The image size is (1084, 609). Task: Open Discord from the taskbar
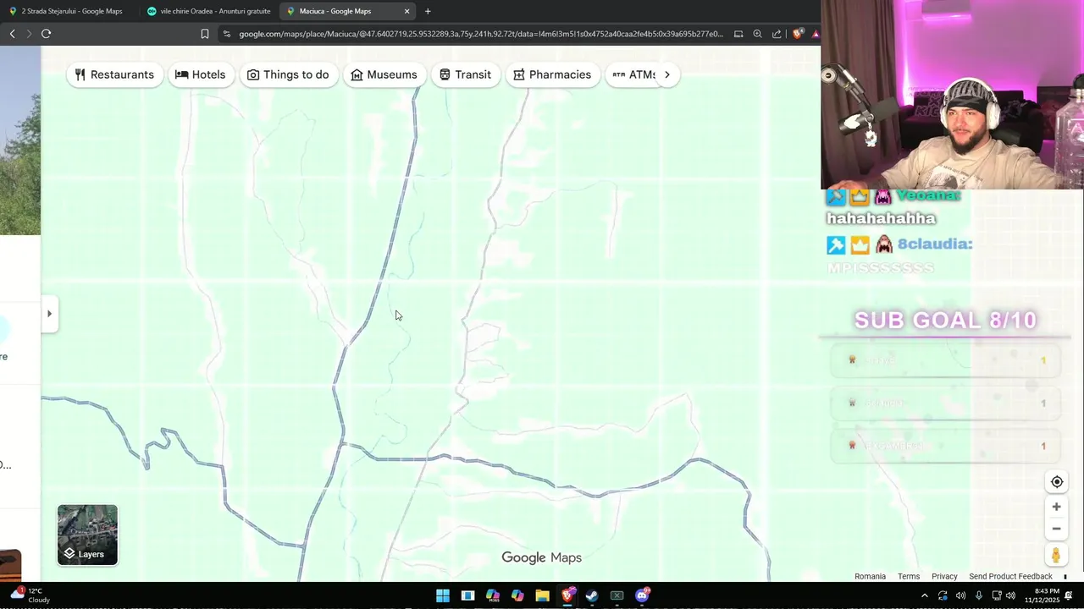pyautogui.click(x=642, y=595)
